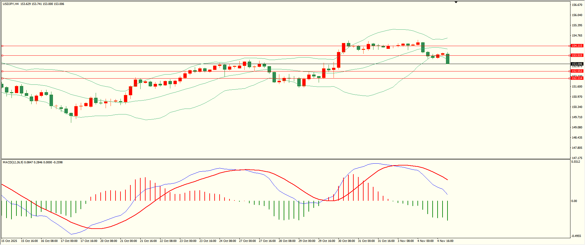Click the 24 Oct 08:00 time axis label
This screenshot has height=245, width=585.
(227, 241)
